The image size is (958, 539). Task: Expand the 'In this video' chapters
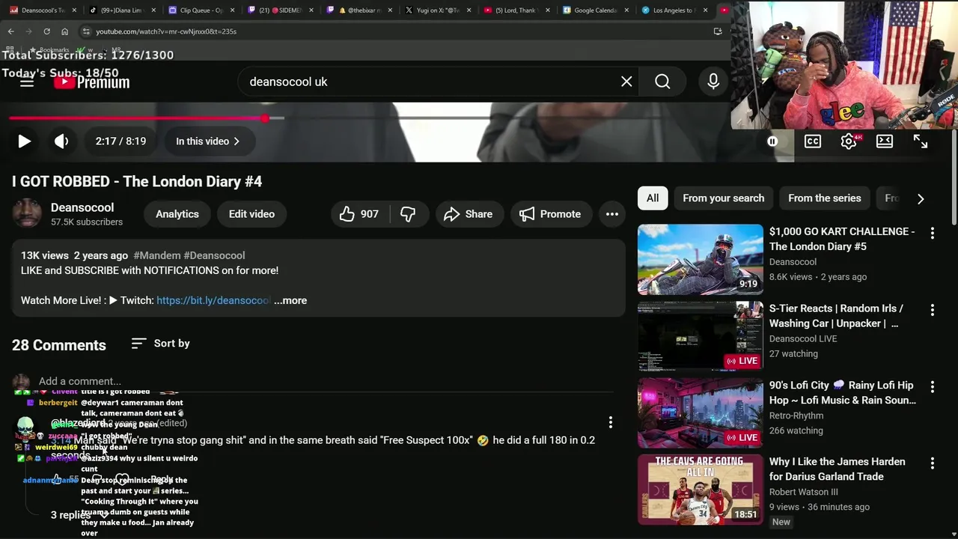pos(208,141)
